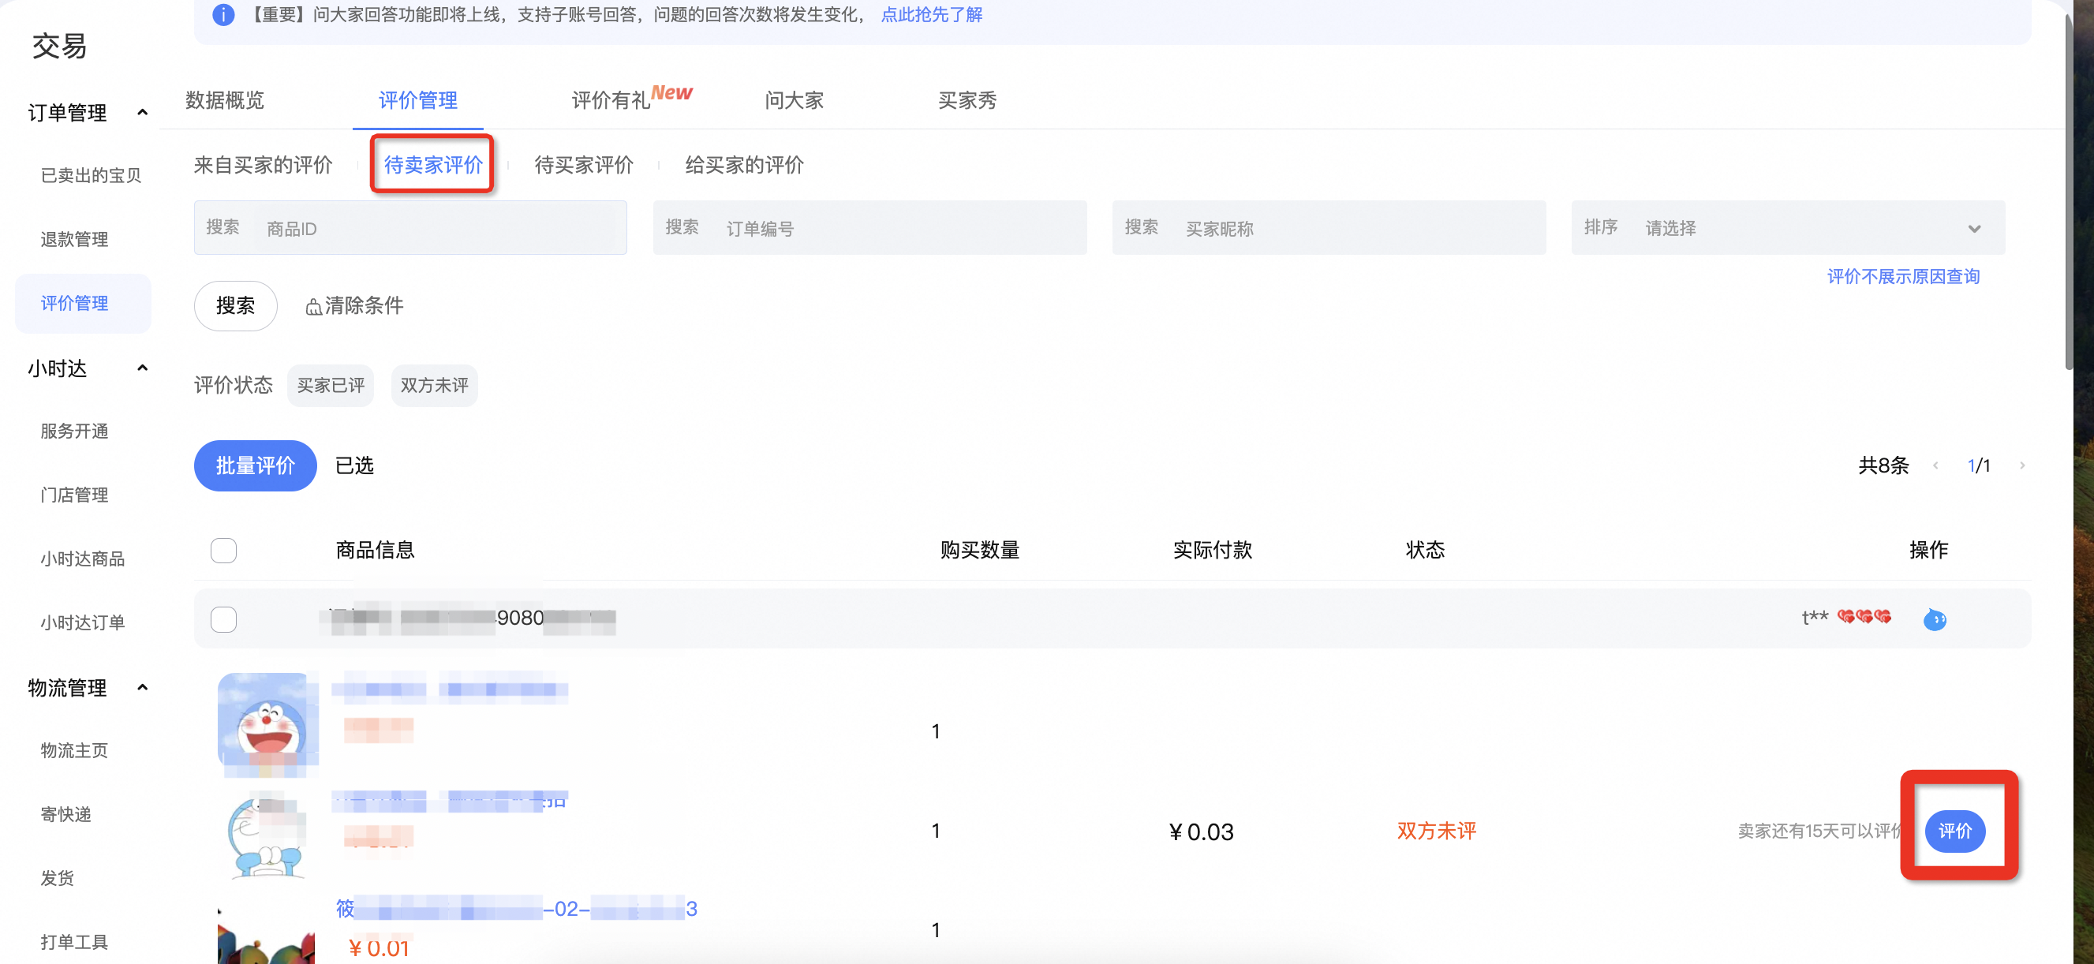2094x964 pixels.
Task: Open 发货 in sidebar
Action: [57, 879]
